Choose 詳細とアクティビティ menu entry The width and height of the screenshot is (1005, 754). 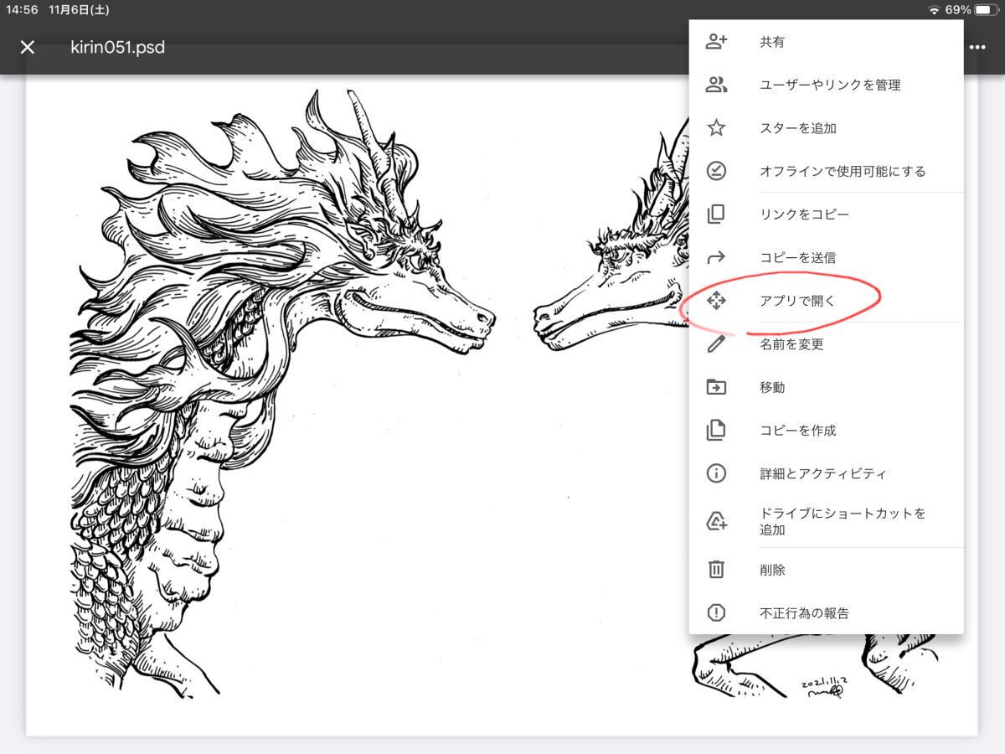pyautogui.click(x=822, y=473)
